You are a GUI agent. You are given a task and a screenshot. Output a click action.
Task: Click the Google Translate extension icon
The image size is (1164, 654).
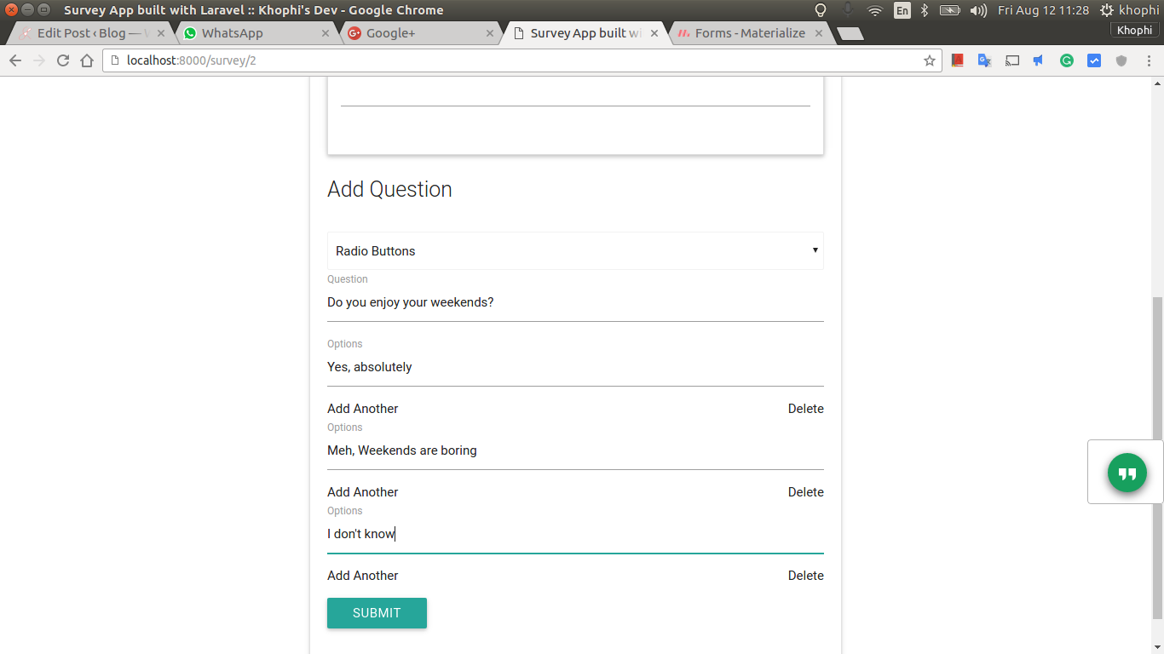[984, 60]
